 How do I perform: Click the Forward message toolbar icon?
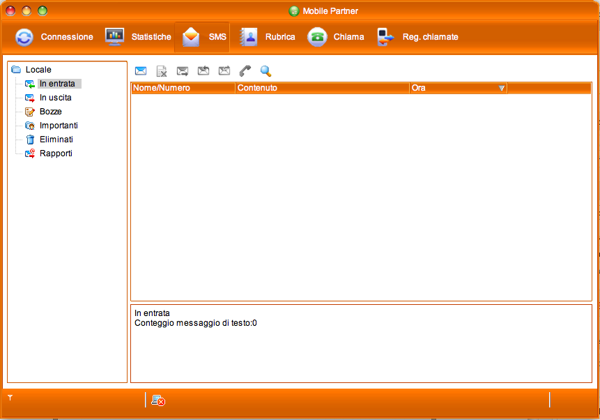pyautogui.click(x=224, y=70)
